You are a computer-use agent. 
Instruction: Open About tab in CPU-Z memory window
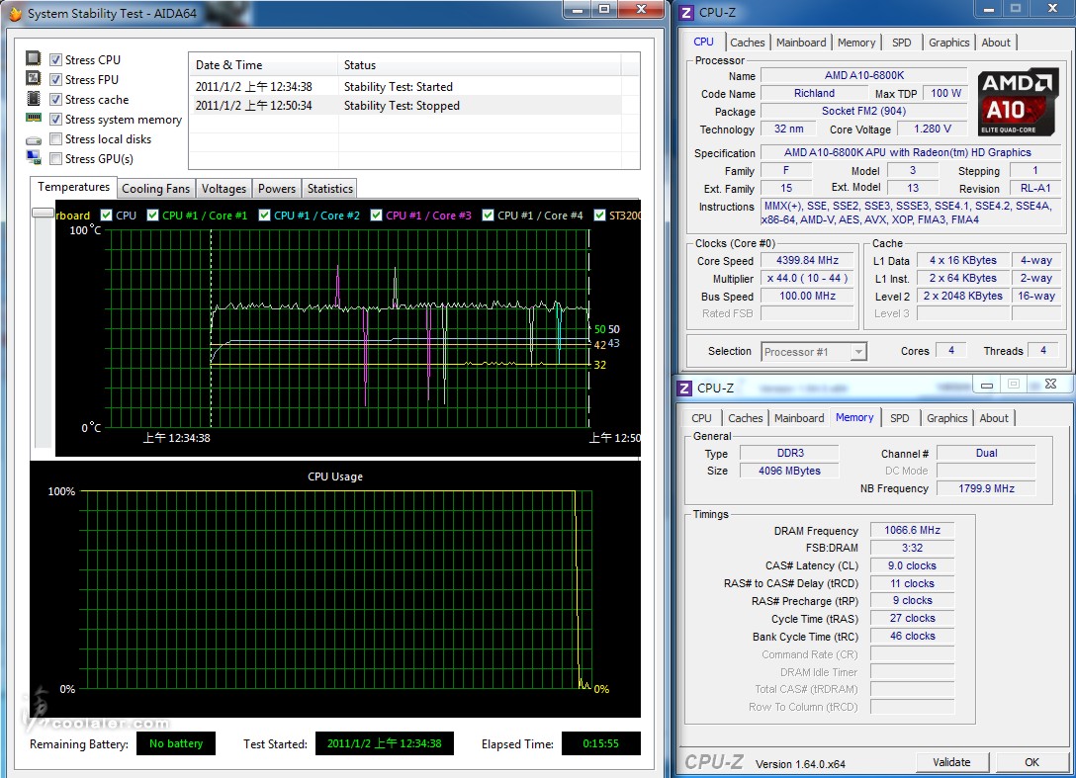tap(994, 418)
